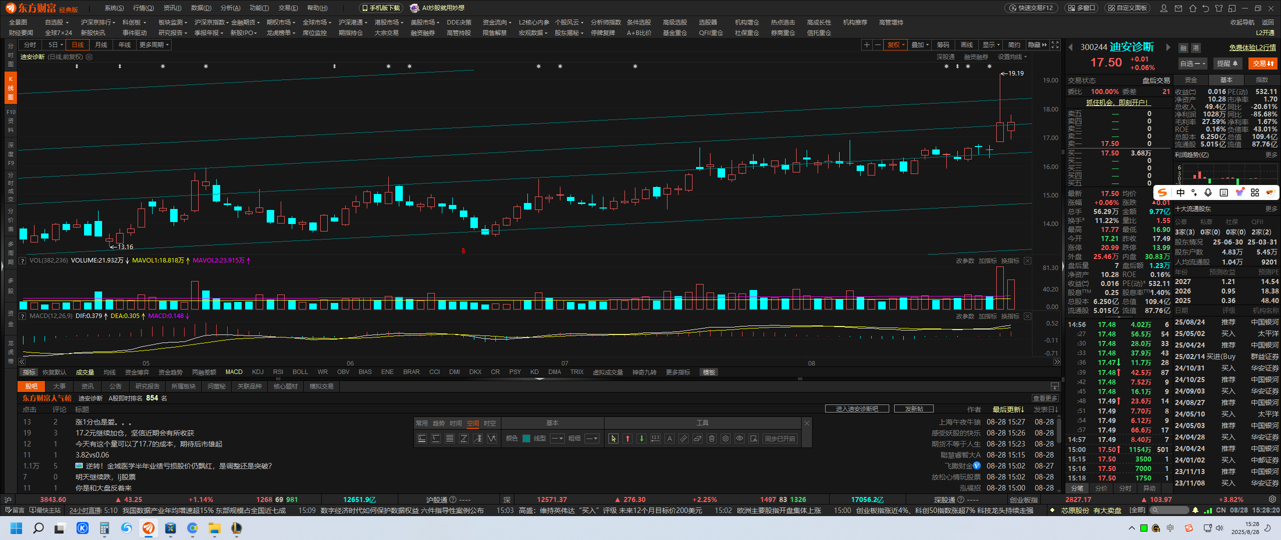Select the text annotation A tool

point(670,438)
